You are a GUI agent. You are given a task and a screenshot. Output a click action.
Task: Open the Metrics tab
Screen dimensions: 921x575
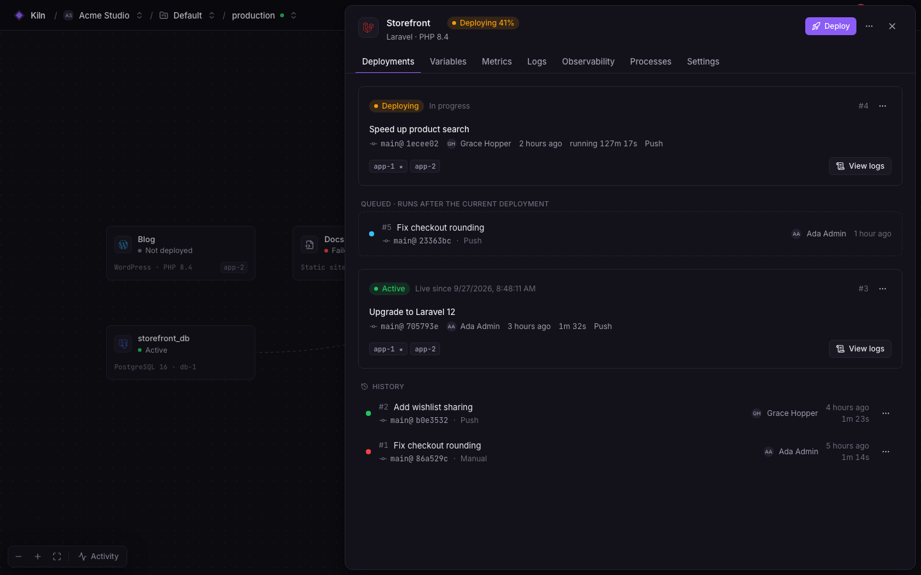pyautogui.click(x=497, y=61)
